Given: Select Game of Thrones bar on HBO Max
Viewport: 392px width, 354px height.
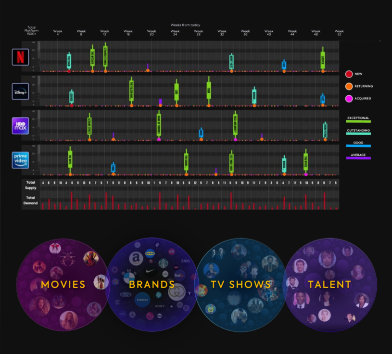Looking at the screenshot, I should pos(159,125).
